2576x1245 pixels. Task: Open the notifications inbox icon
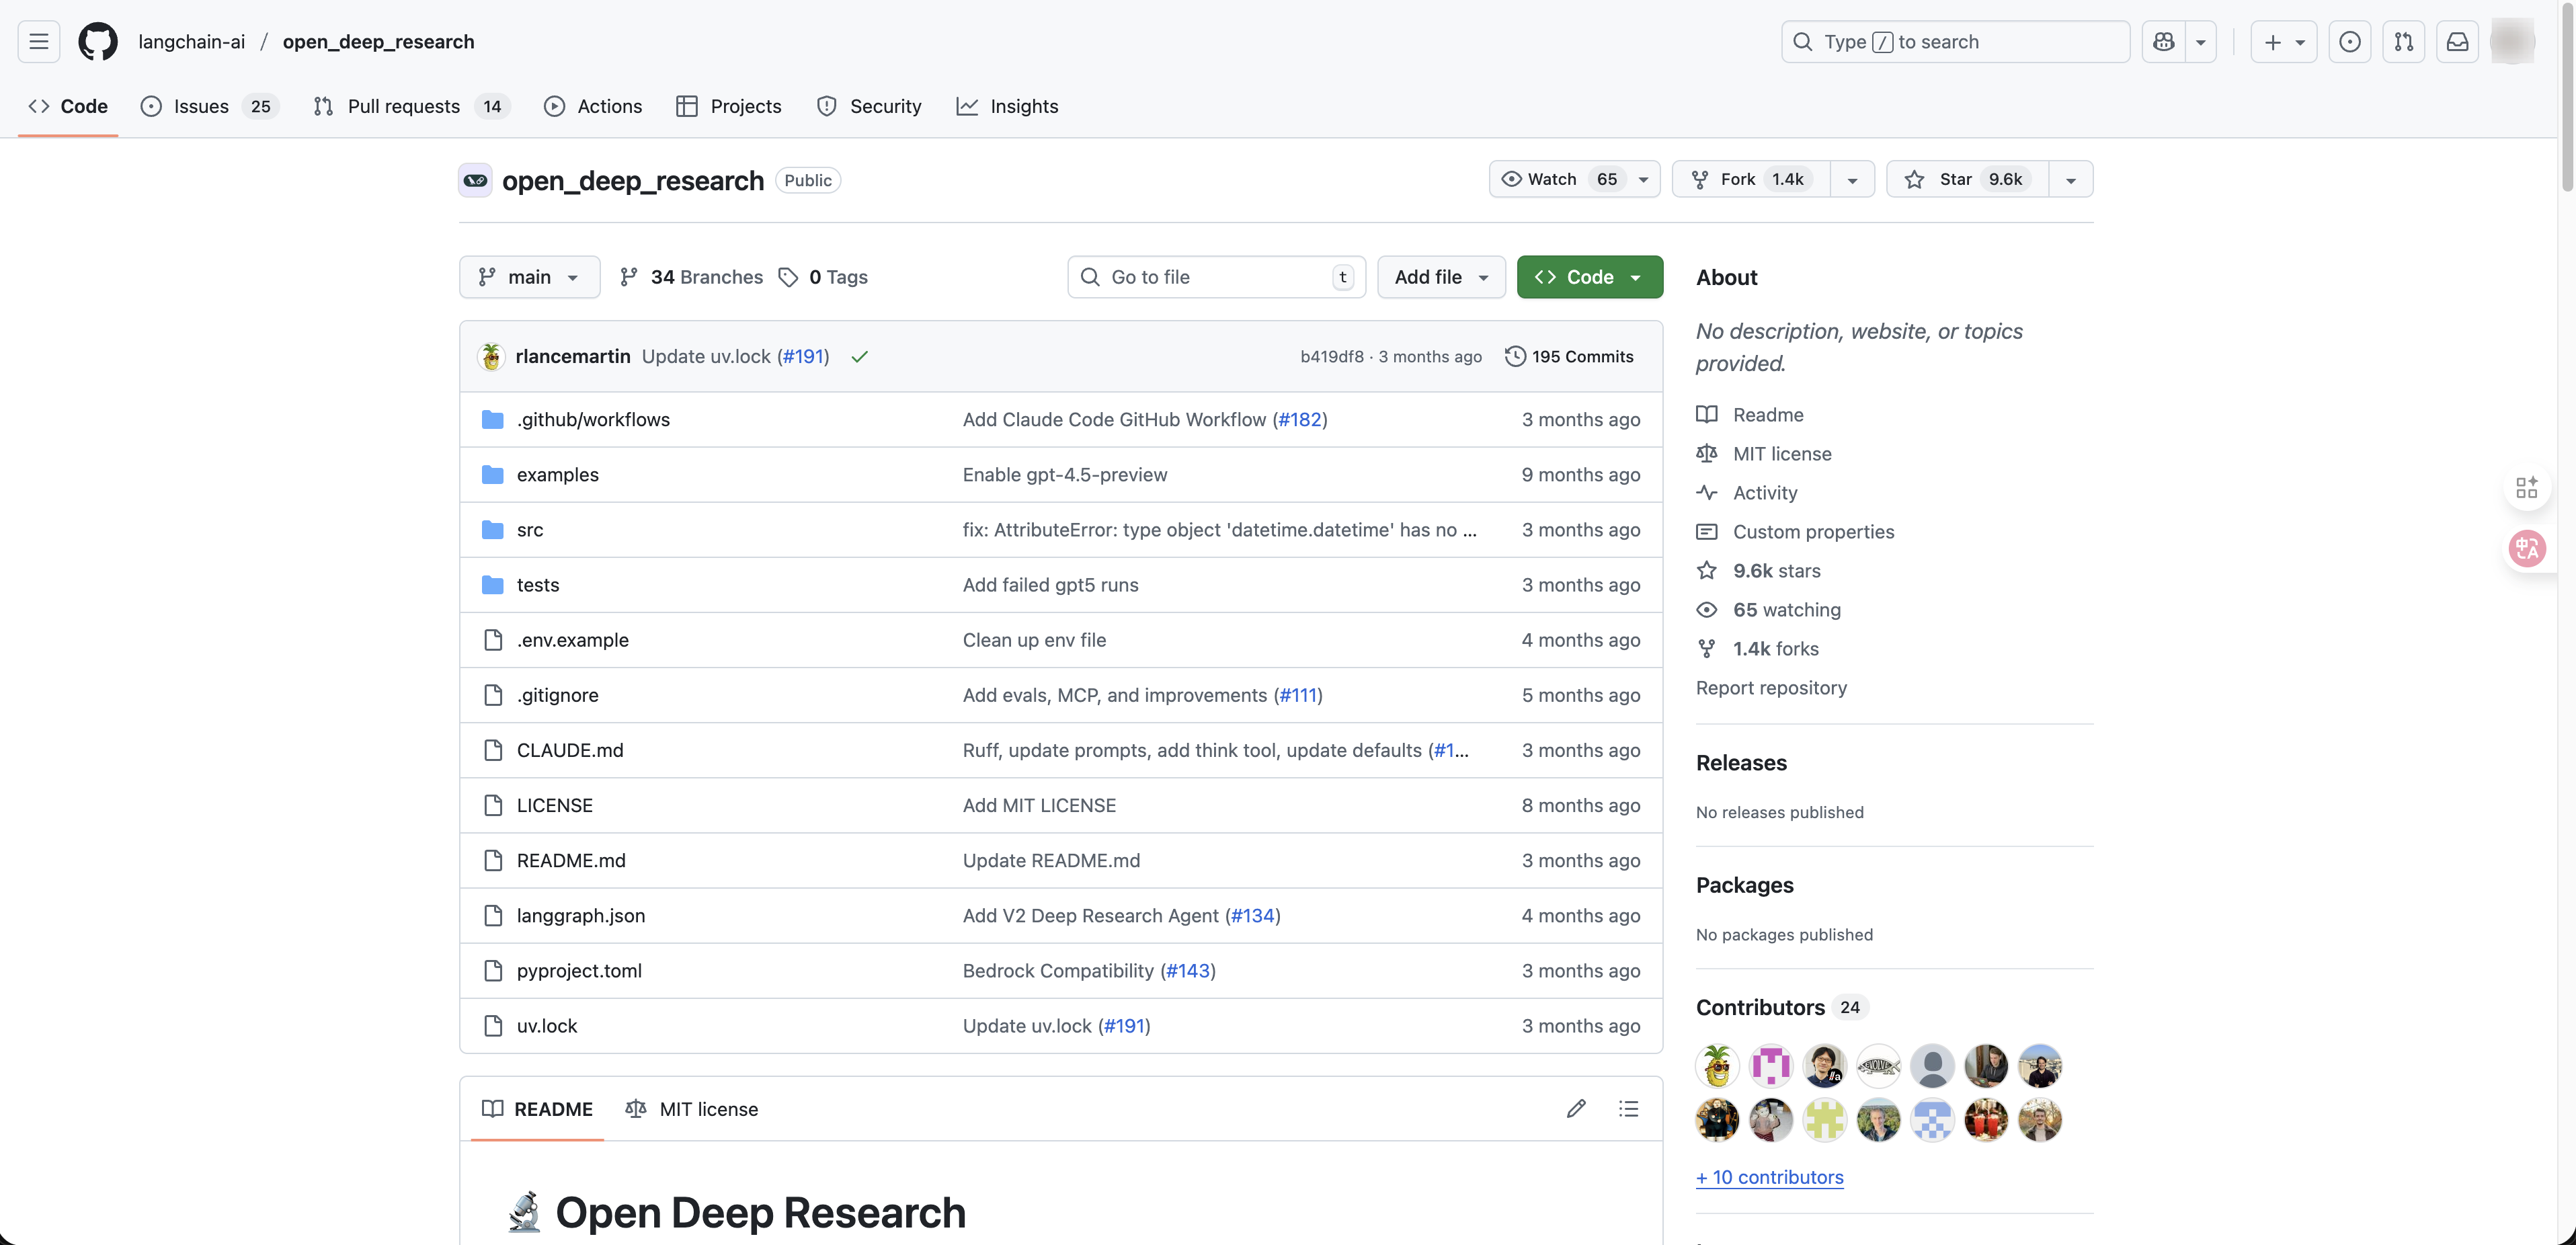(2458, 42)
